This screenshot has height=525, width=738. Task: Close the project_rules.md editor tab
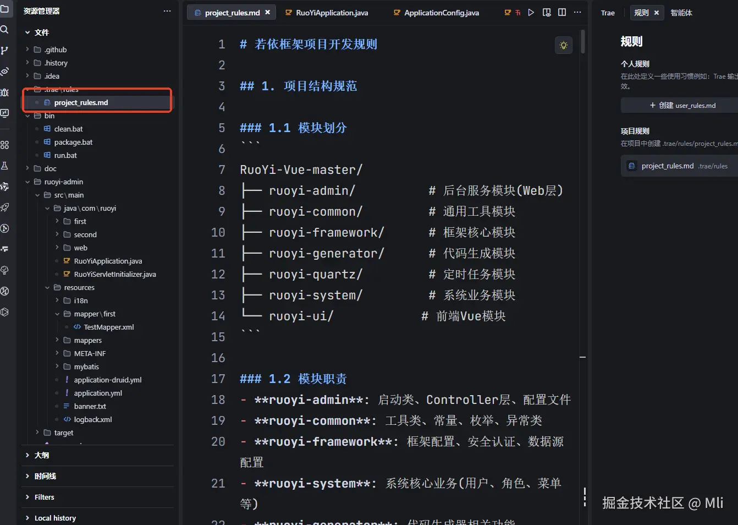(268, 12)
